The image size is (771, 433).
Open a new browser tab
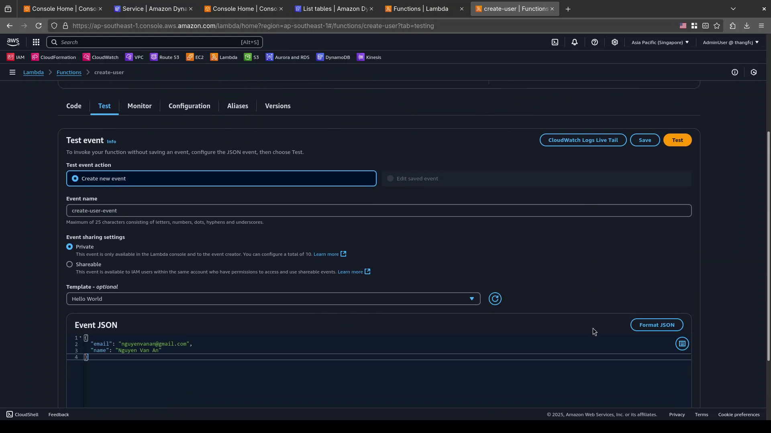(x=568, y=9)
